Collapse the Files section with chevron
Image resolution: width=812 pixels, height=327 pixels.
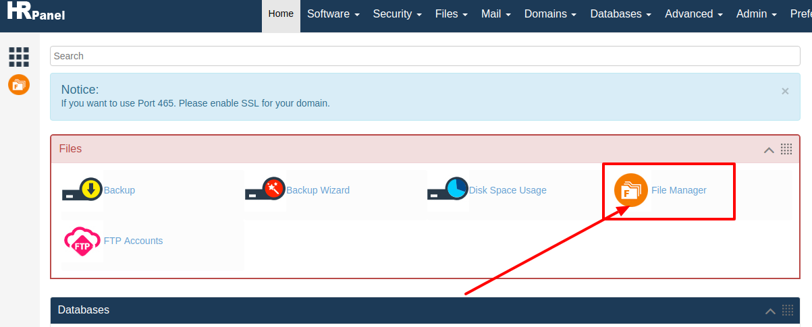click(769, 150)
